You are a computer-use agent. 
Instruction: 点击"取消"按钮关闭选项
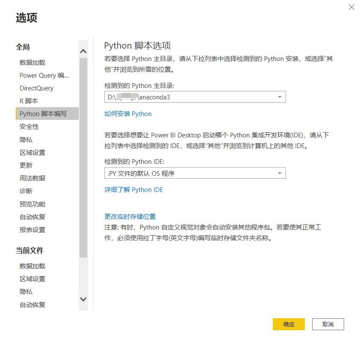328,324
